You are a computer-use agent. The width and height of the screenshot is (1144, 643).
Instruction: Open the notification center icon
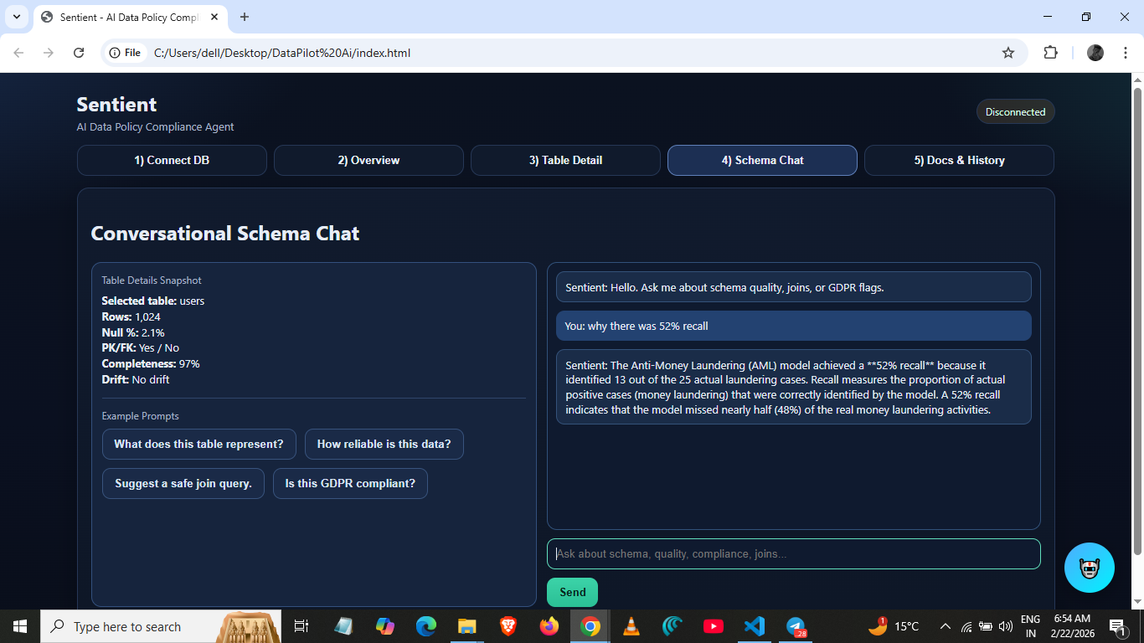1117,626
